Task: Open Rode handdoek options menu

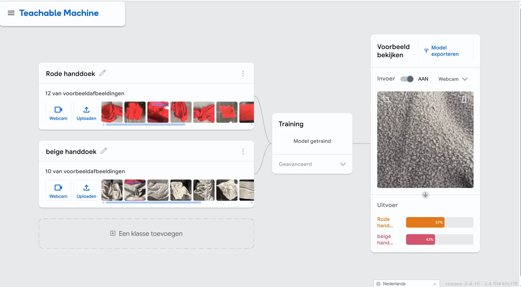Action: point(243,73)
